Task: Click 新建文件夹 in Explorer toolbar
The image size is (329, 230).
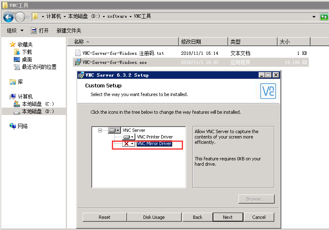Action: [69, 31]
